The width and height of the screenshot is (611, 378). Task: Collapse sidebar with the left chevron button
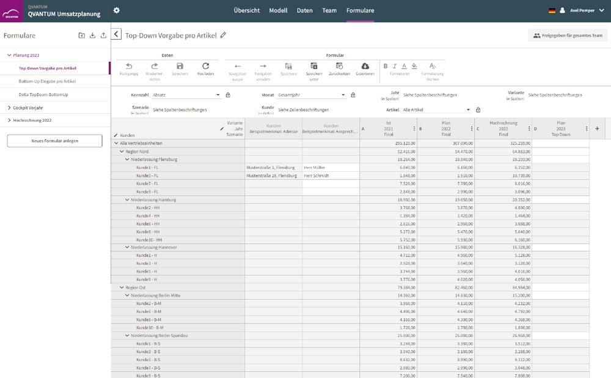[117, 35]
